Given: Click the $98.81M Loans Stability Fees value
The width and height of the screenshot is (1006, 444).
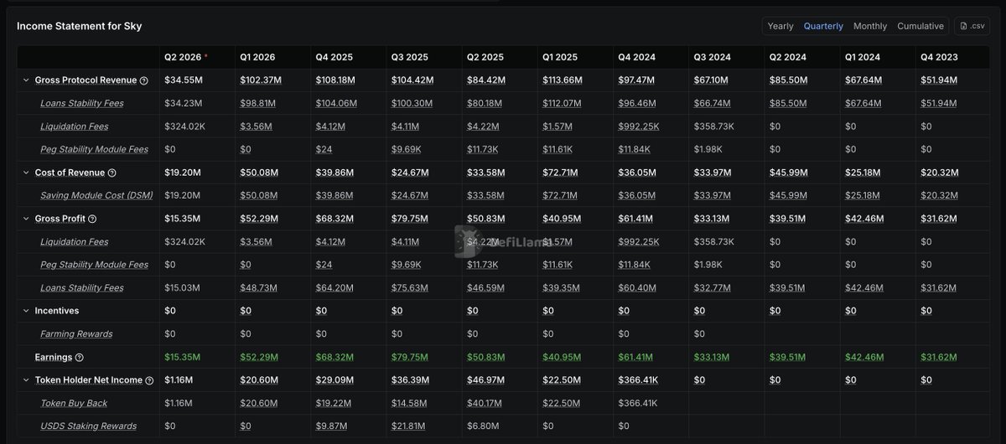Looking at the screenshot, I should pyautogui.click(x=258, y=104).
